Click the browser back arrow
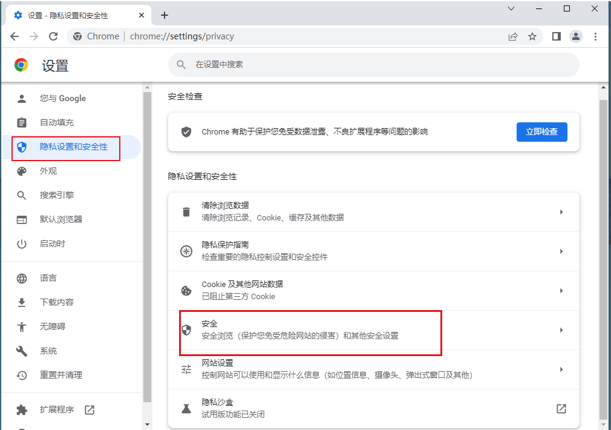This screenshot has height=430, width=611. [x=15, y=36]
